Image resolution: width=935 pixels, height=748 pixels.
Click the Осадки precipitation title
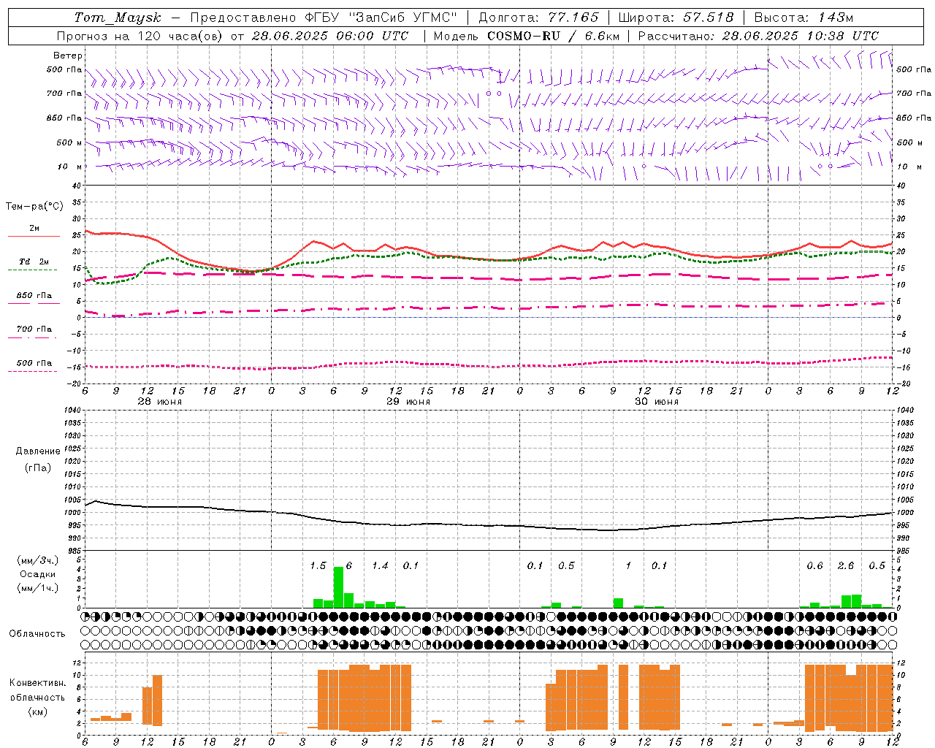coord(38,574)
